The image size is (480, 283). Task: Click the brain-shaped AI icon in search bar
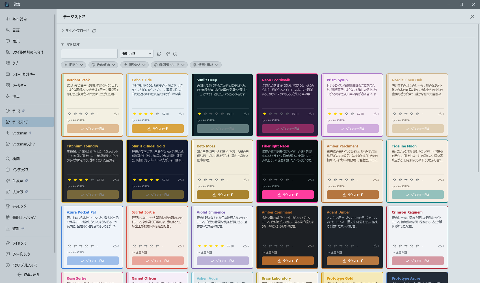point(175,54)
